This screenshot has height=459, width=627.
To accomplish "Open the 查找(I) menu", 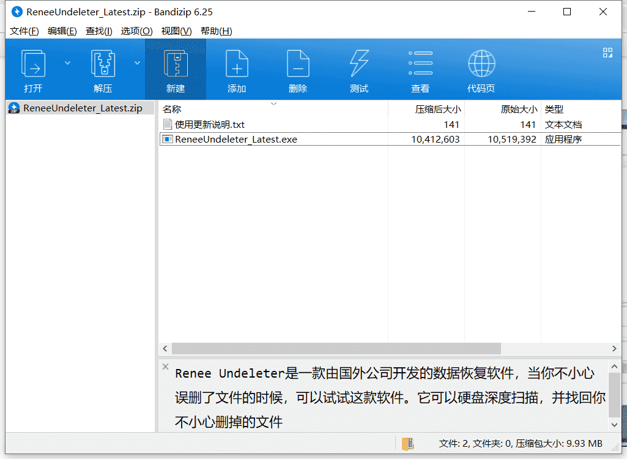I will (98, 31).
